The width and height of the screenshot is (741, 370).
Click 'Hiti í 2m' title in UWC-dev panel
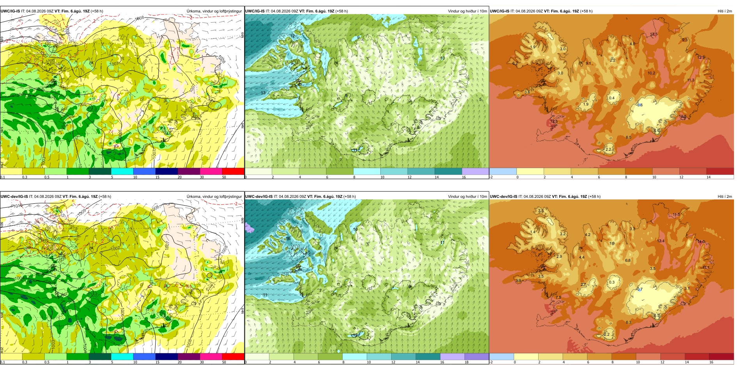[725, 197]
